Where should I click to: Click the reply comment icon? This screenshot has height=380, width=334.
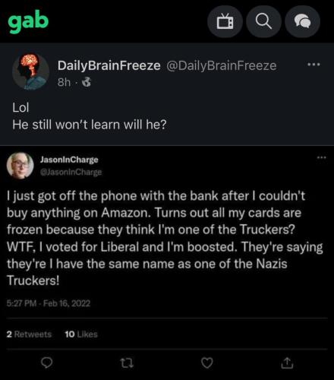47,363
